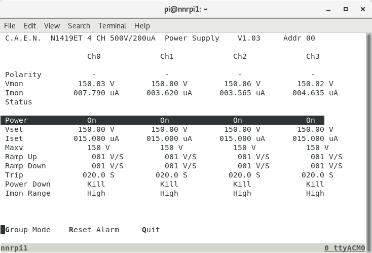Image resolution: width=372 pixels, height=253 pixels.
Task: Open the View menu
Action: tap(52, 26)
